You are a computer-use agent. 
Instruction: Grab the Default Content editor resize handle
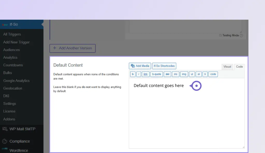[243, 147]
